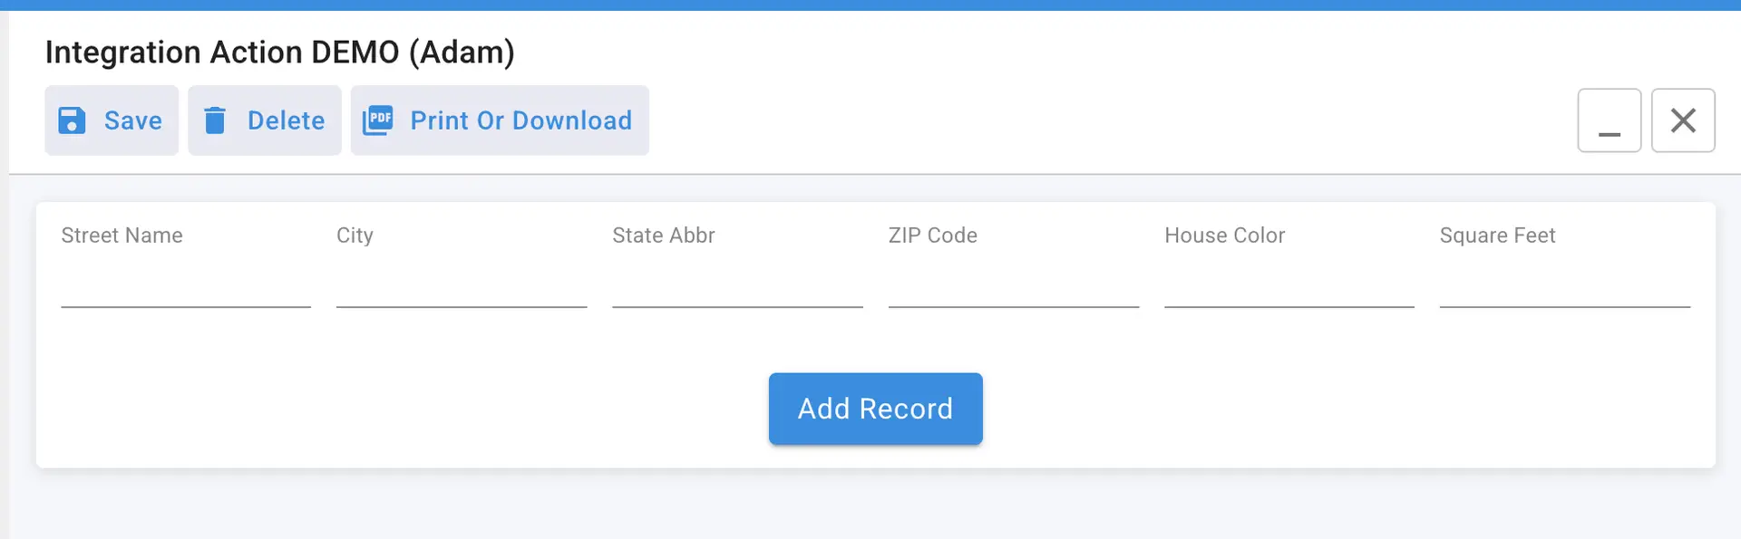Click the minimize dash icon

point(1610,120)
